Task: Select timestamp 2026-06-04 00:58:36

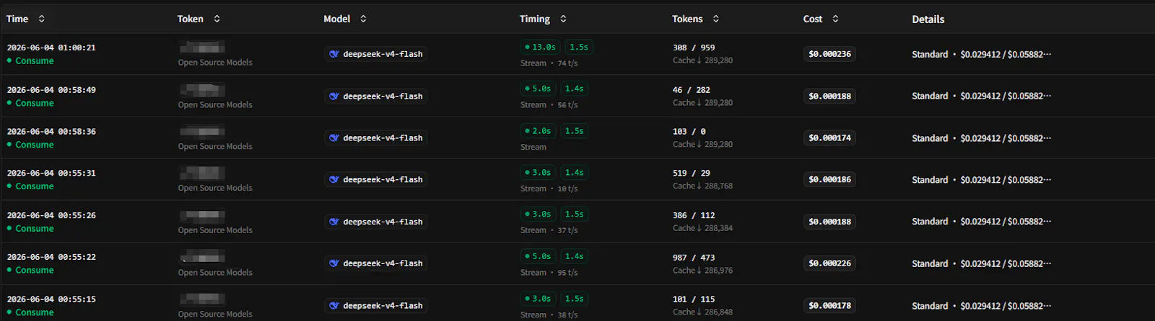Action: [x=51, y=132]
